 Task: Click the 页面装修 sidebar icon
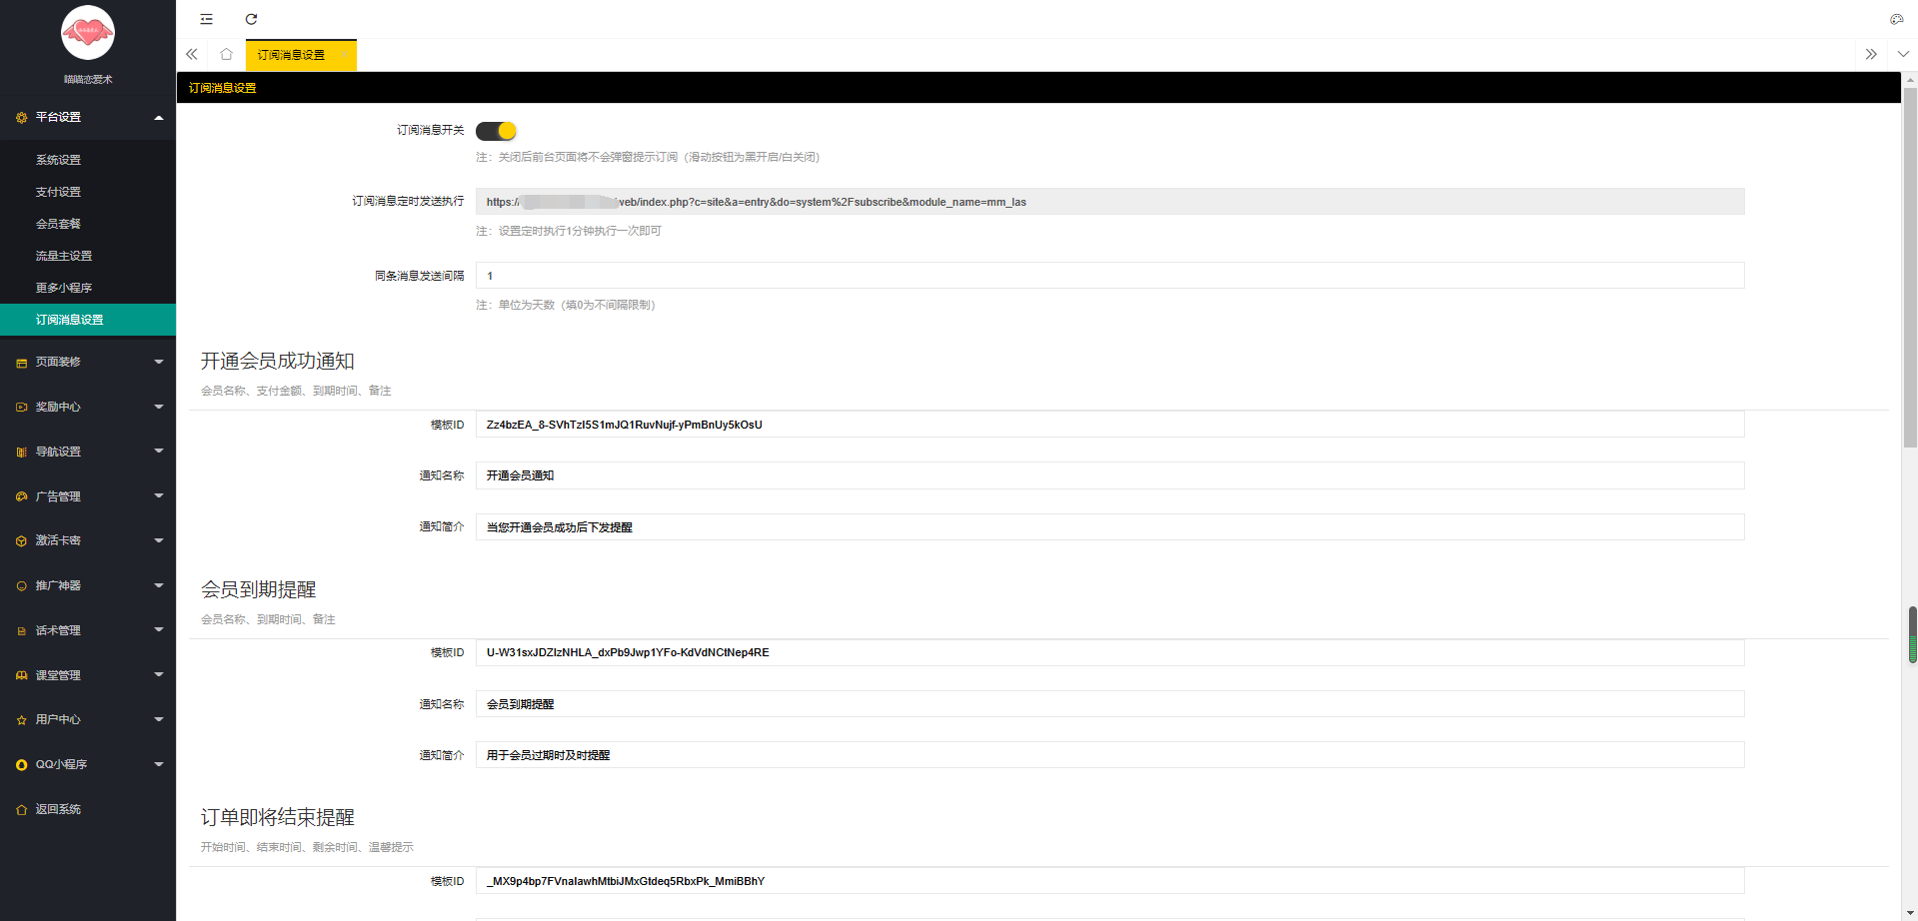(21, 363)
